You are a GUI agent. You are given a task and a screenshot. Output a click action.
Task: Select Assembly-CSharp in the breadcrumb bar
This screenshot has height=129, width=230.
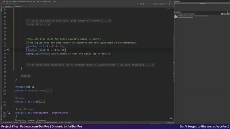(x=20, y=120)
